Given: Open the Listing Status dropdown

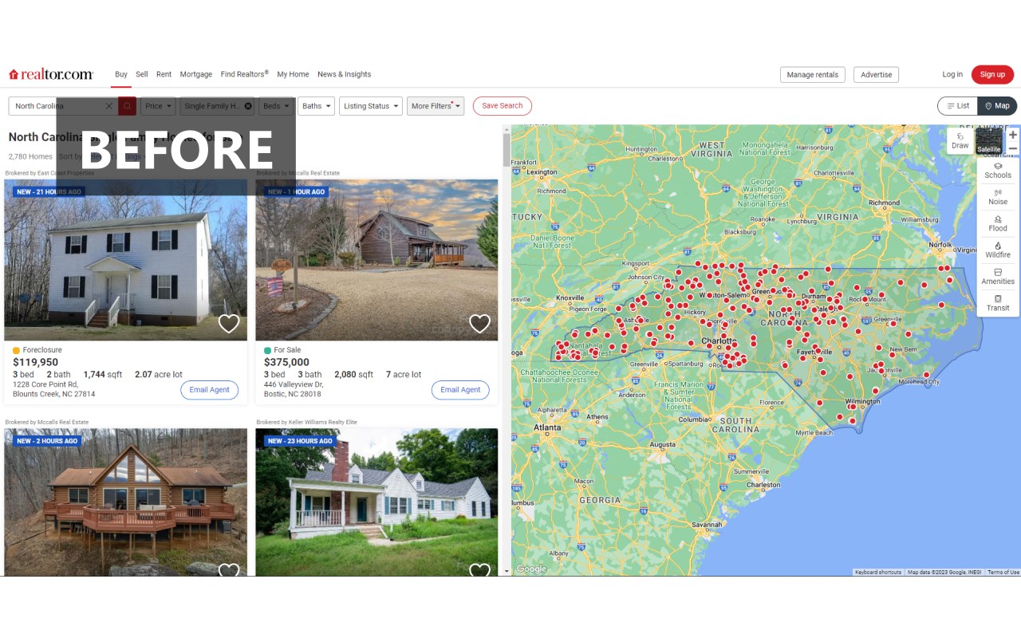Looking at the screenshot, I should coord(371,106).
